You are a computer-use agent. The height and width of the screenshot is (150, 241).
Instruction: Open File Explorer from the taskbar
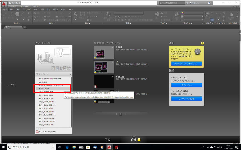(74, 147)
